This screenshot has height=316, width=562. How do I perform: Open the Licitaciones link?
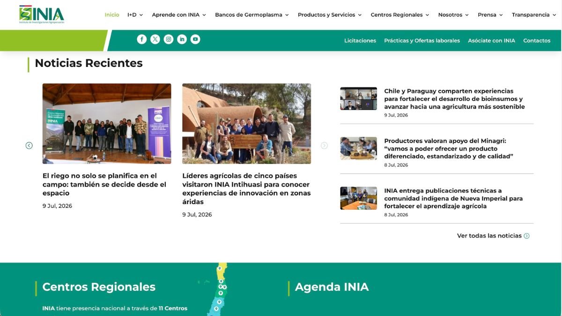tap(360, 41)
